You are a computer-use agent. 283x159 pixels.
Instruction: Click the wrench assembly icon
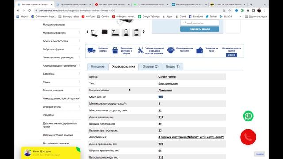pyautogui.click(x=140, y=50)
